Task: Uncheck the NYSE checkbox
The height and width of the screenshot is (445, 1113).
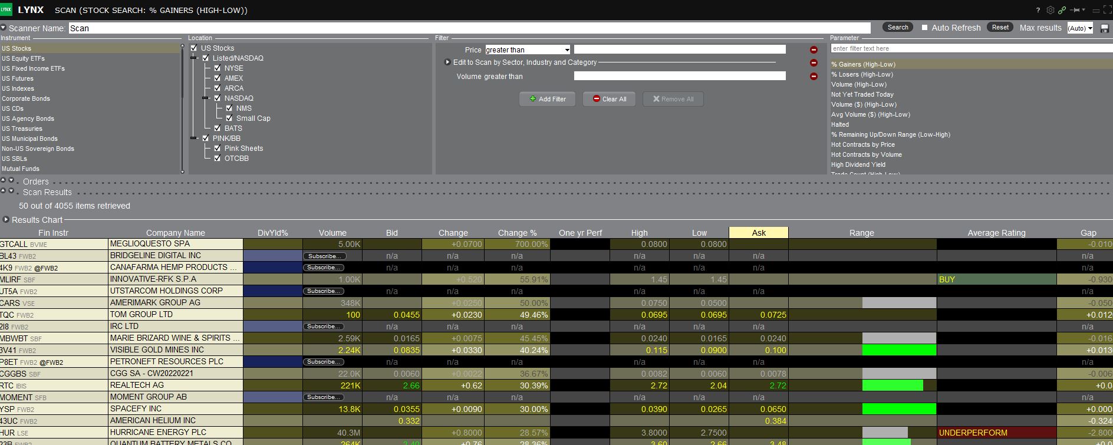Action: tap(218, 68)
